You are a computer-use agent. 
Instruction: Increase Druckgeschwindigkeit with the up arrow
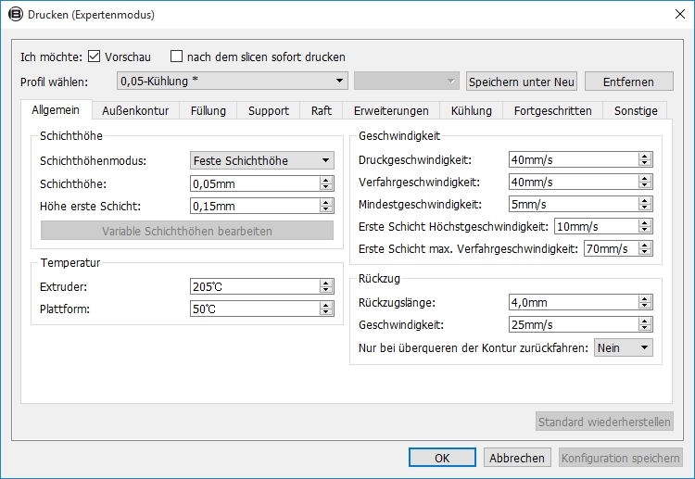pyautogui.click(x=645, y=156)
